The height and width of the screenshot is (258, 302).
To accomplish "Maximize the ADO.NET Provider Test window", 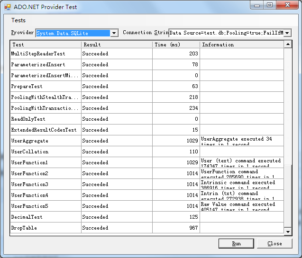I will 270,5.
